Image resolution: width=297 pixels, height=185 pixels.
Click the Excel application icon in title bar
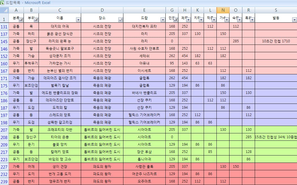pos(2,3)
